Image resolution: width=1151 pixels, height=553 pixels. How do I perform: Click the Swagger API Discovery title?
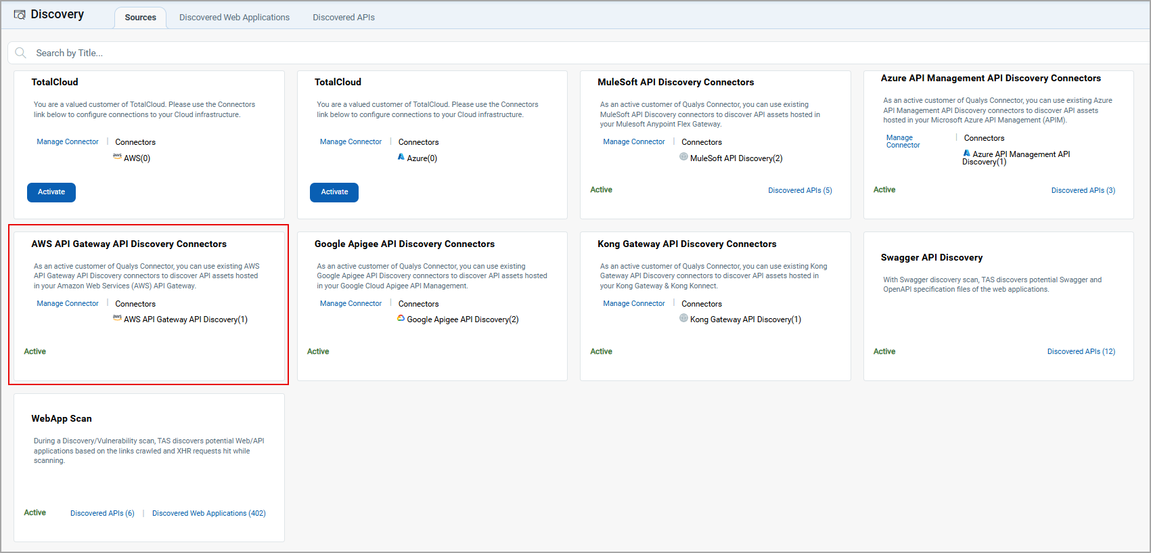932,257
